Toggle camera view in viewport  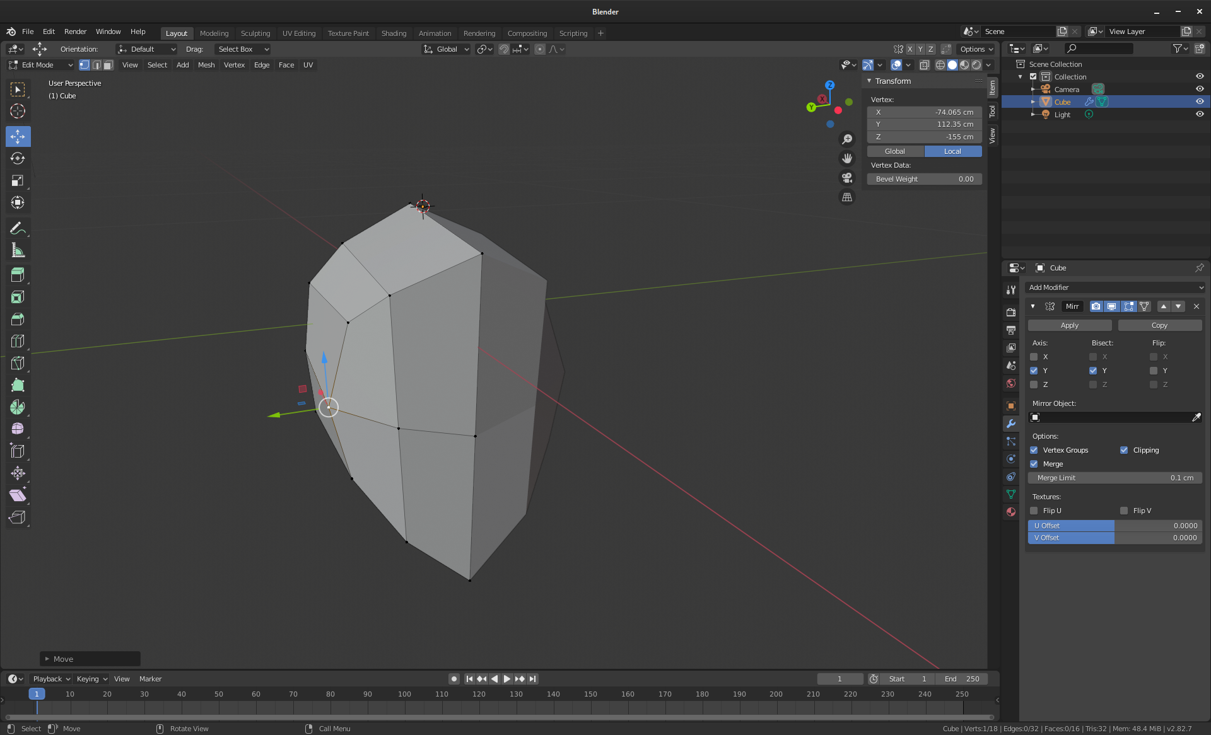point(847,178)
